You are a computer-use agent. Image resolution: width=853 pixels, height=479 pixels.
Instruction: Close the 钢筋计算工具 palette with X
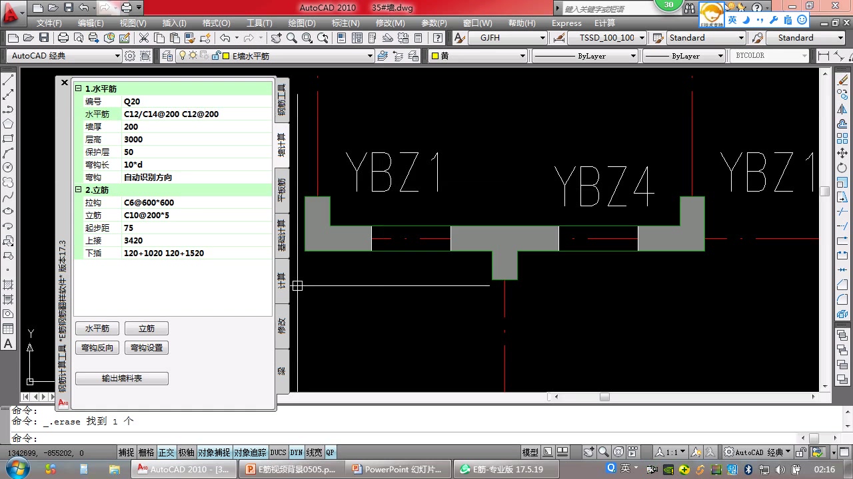[x=65, y=82]
